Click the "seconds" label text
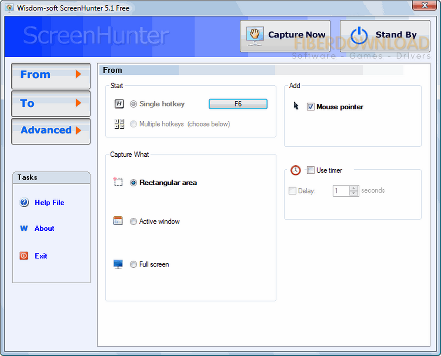This screenshot has height=356, width=441. 373,190
